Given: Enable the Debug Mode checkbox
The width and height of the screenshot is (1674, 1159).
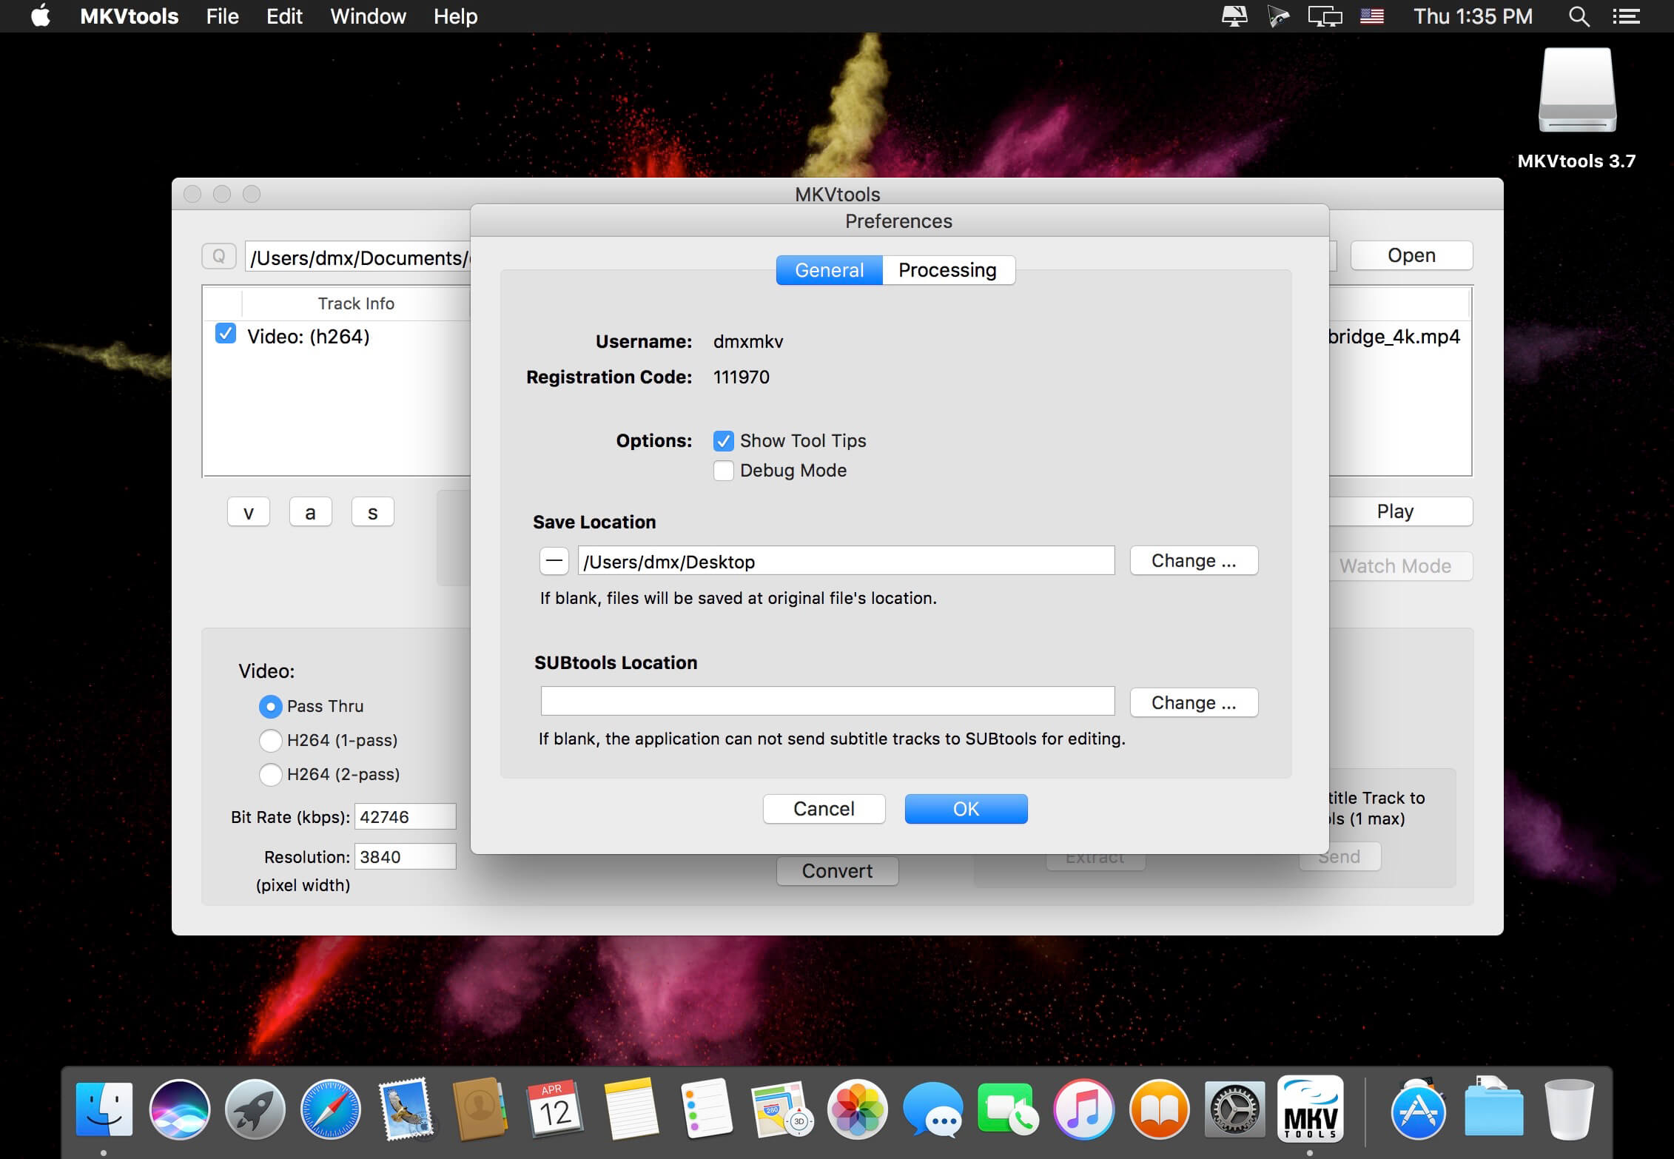Looking at the screenshot, I should [723, 471].
